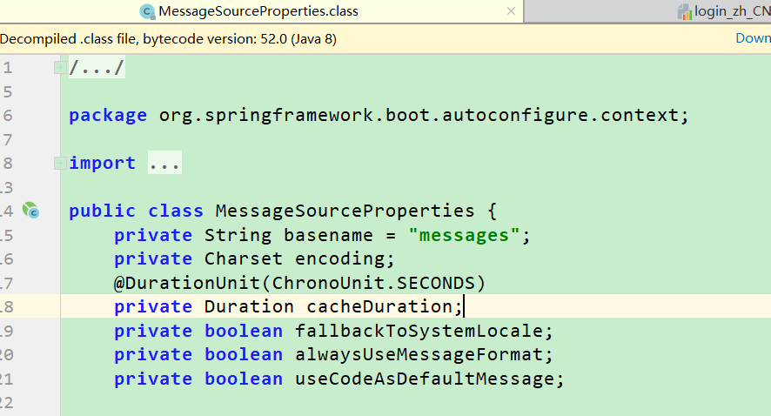Click ChronoUnit.SECONDS in the annotation
The image size is (771, 416).
(373, 283)
